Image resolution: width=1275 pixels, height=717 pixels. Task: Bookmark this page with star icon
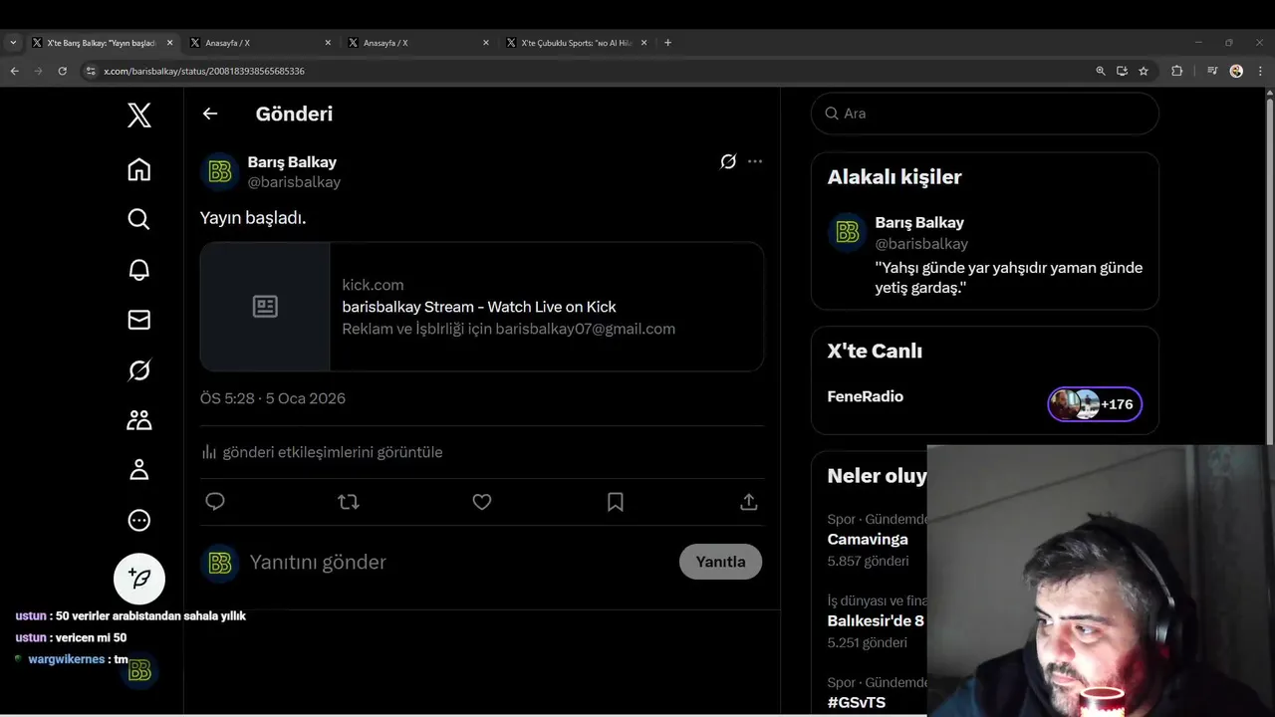(x=1144, y=71)
